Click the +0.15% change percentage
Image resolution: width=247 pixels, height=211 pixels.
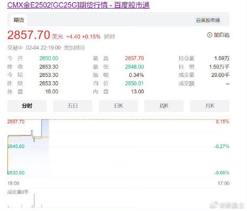click(x=91, y=37)
